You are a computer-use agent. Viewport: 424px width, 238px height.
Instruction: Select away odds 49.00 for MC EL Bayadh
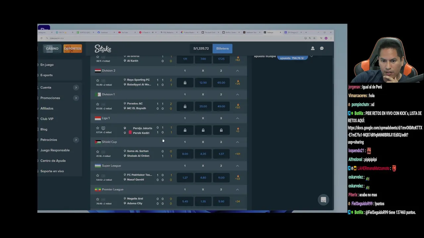click(x=221, y=106)
